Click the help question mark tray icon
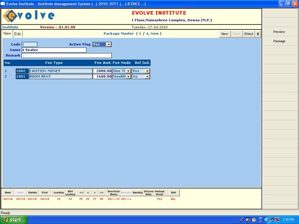The width and height of the screenshot is (299, 224). 254,220
